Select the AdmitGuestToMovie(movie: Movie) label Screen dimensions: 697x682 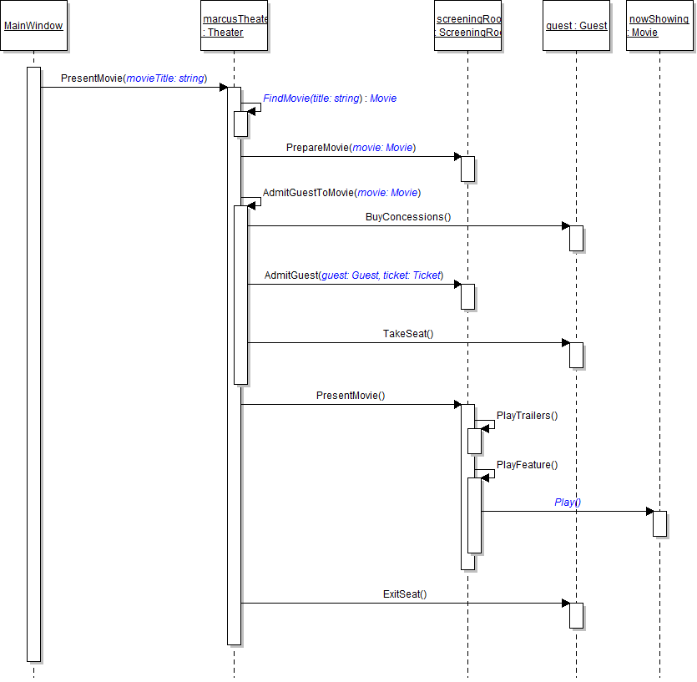341,193
